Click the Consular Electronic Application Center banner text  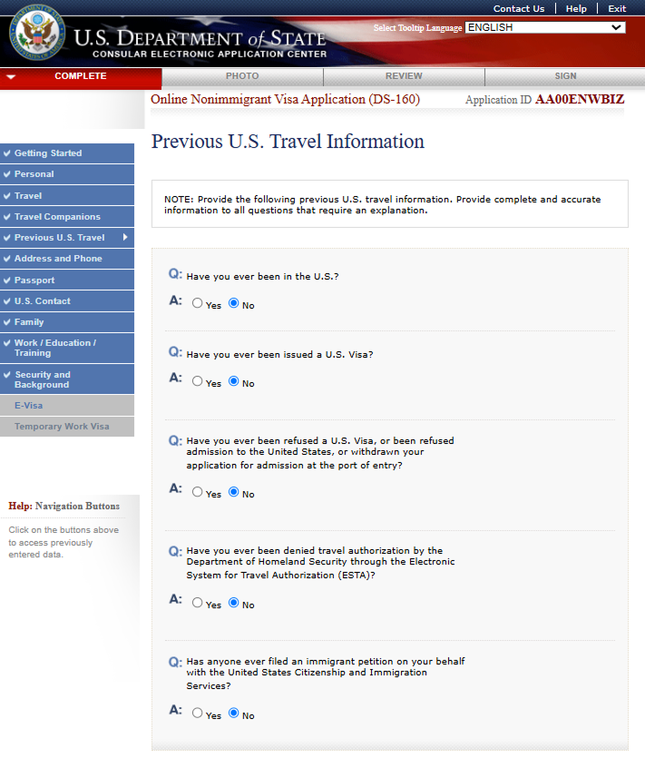click(x=210, y=54)
